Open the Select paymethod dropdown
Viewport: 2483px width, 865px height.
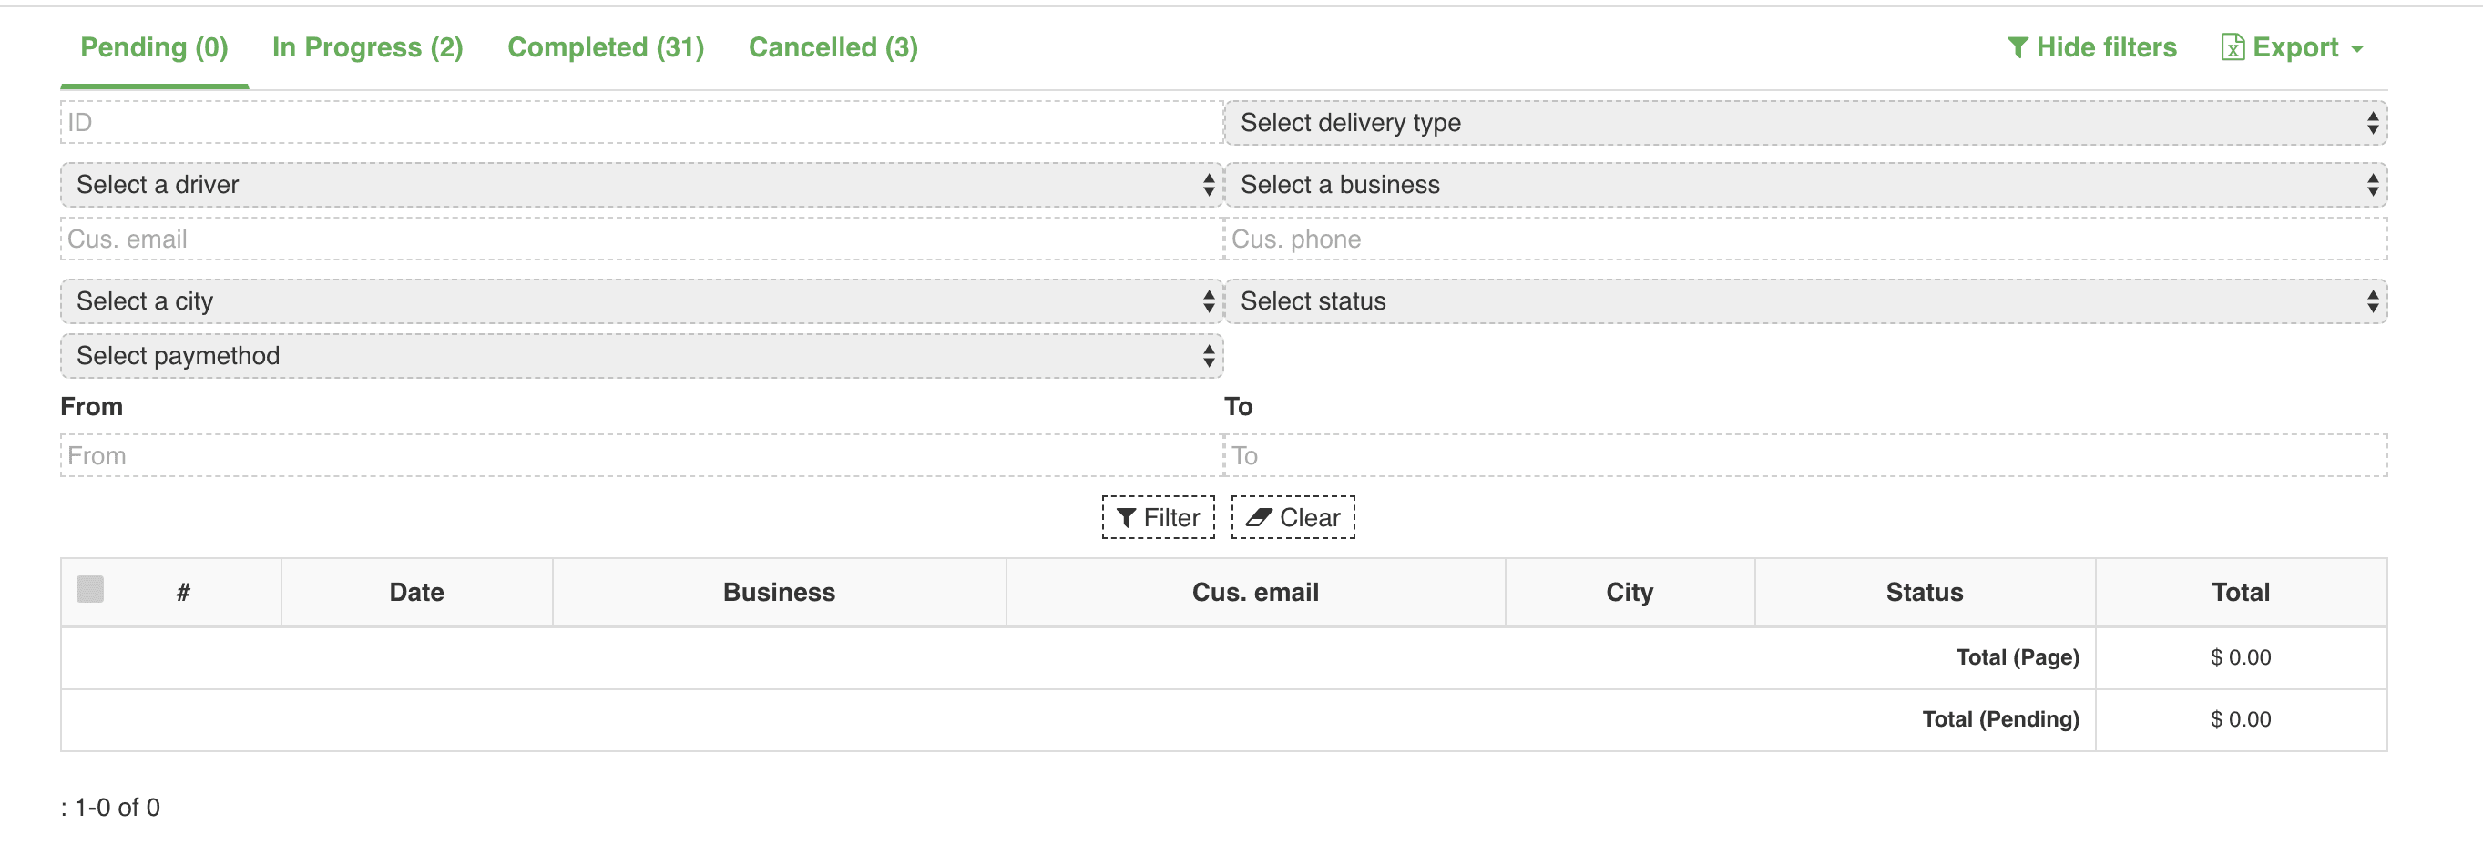642,356
